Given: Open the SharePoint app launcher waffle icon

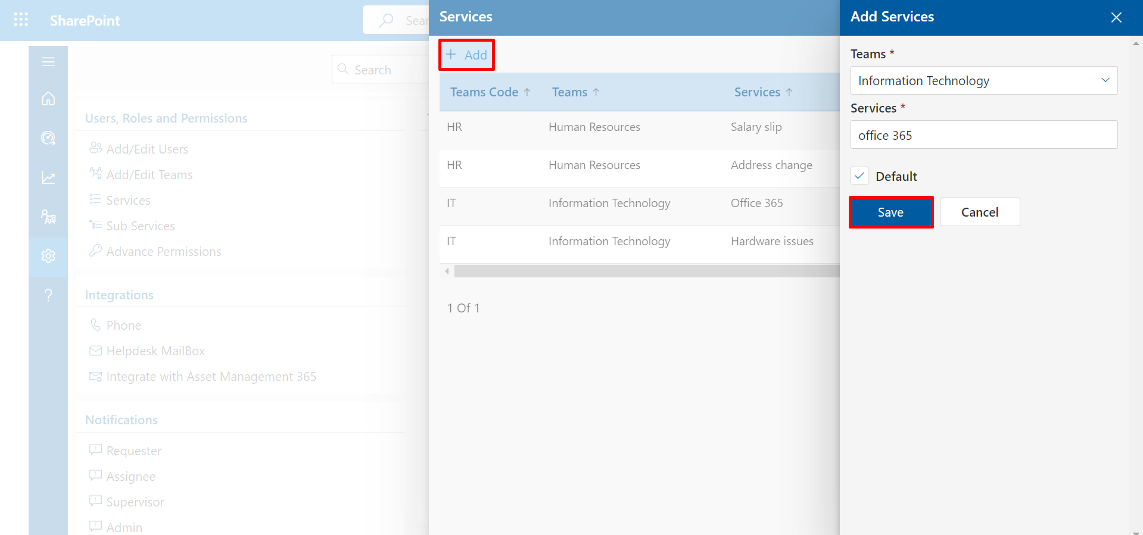Looking at the screenshot, I should [x=21, y=20].
